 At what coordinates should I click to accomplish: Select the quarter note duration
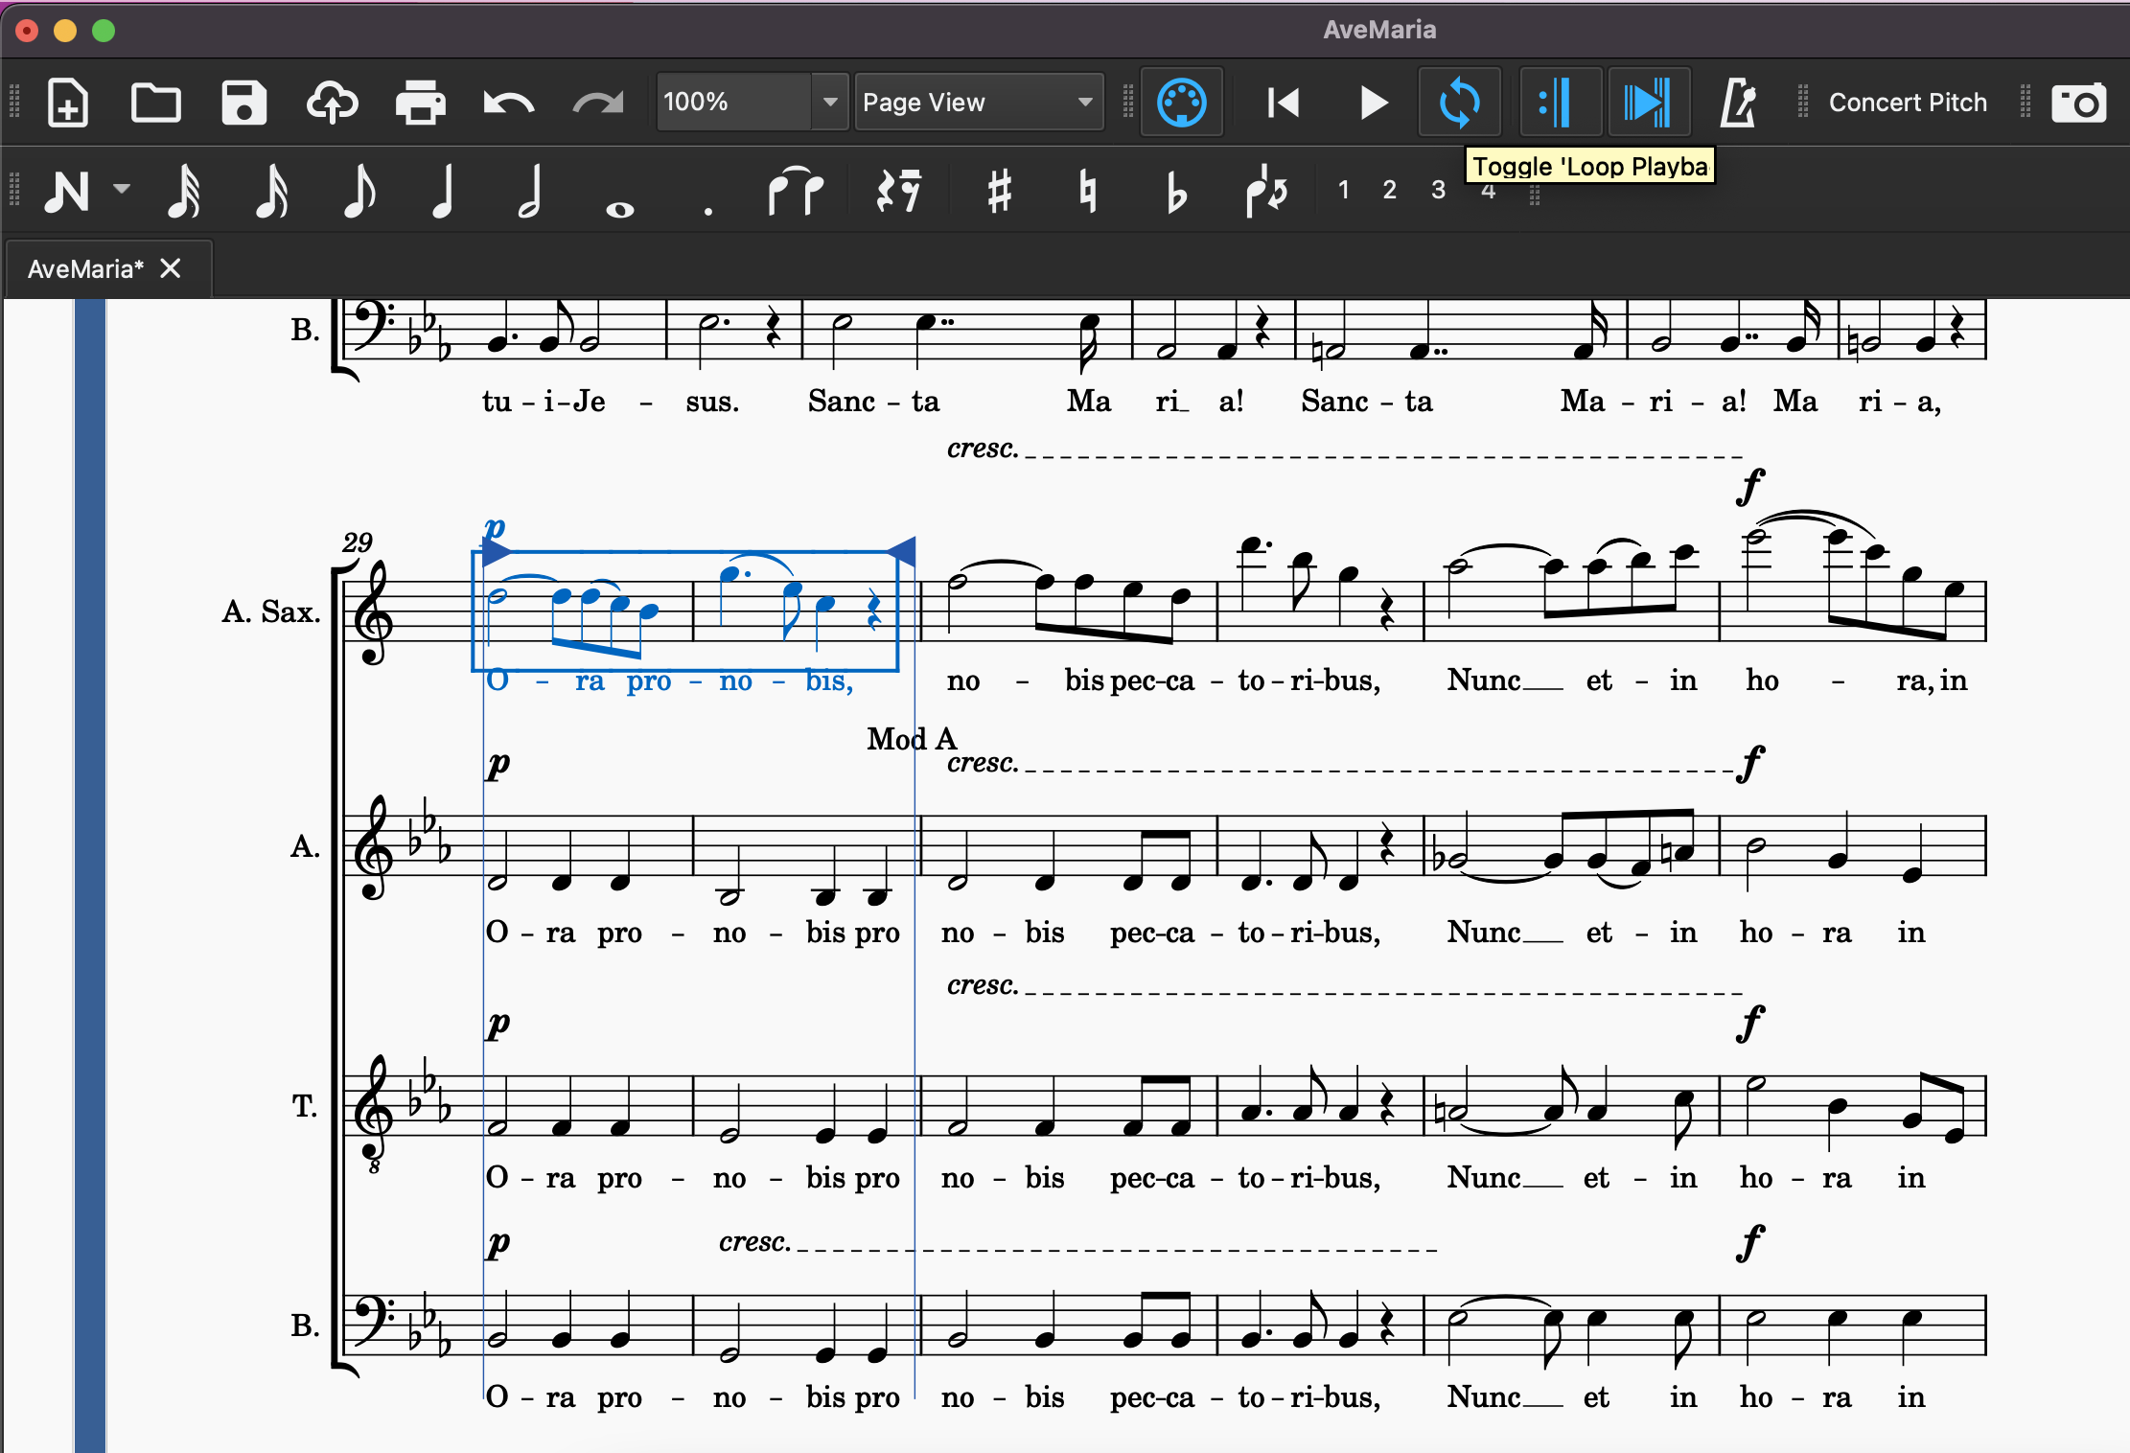coord(443,192)
